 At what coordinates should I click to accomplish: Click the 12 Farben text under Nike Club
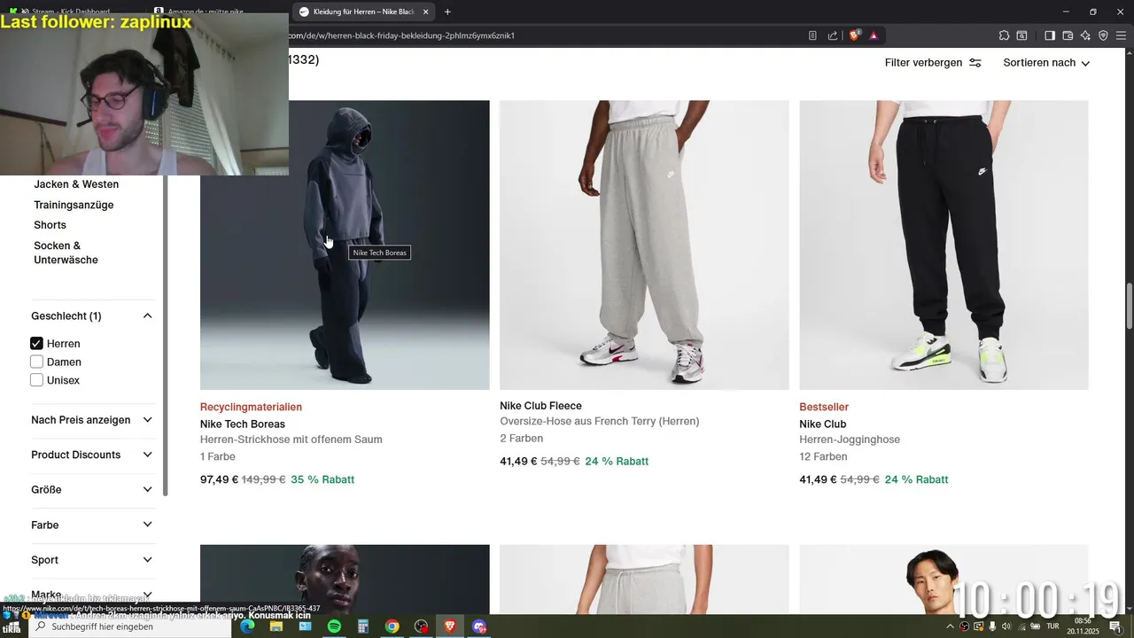click(x=823, y=456)
